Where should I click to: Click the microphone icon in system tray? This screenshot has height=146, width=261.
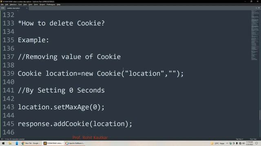point(237,143)
